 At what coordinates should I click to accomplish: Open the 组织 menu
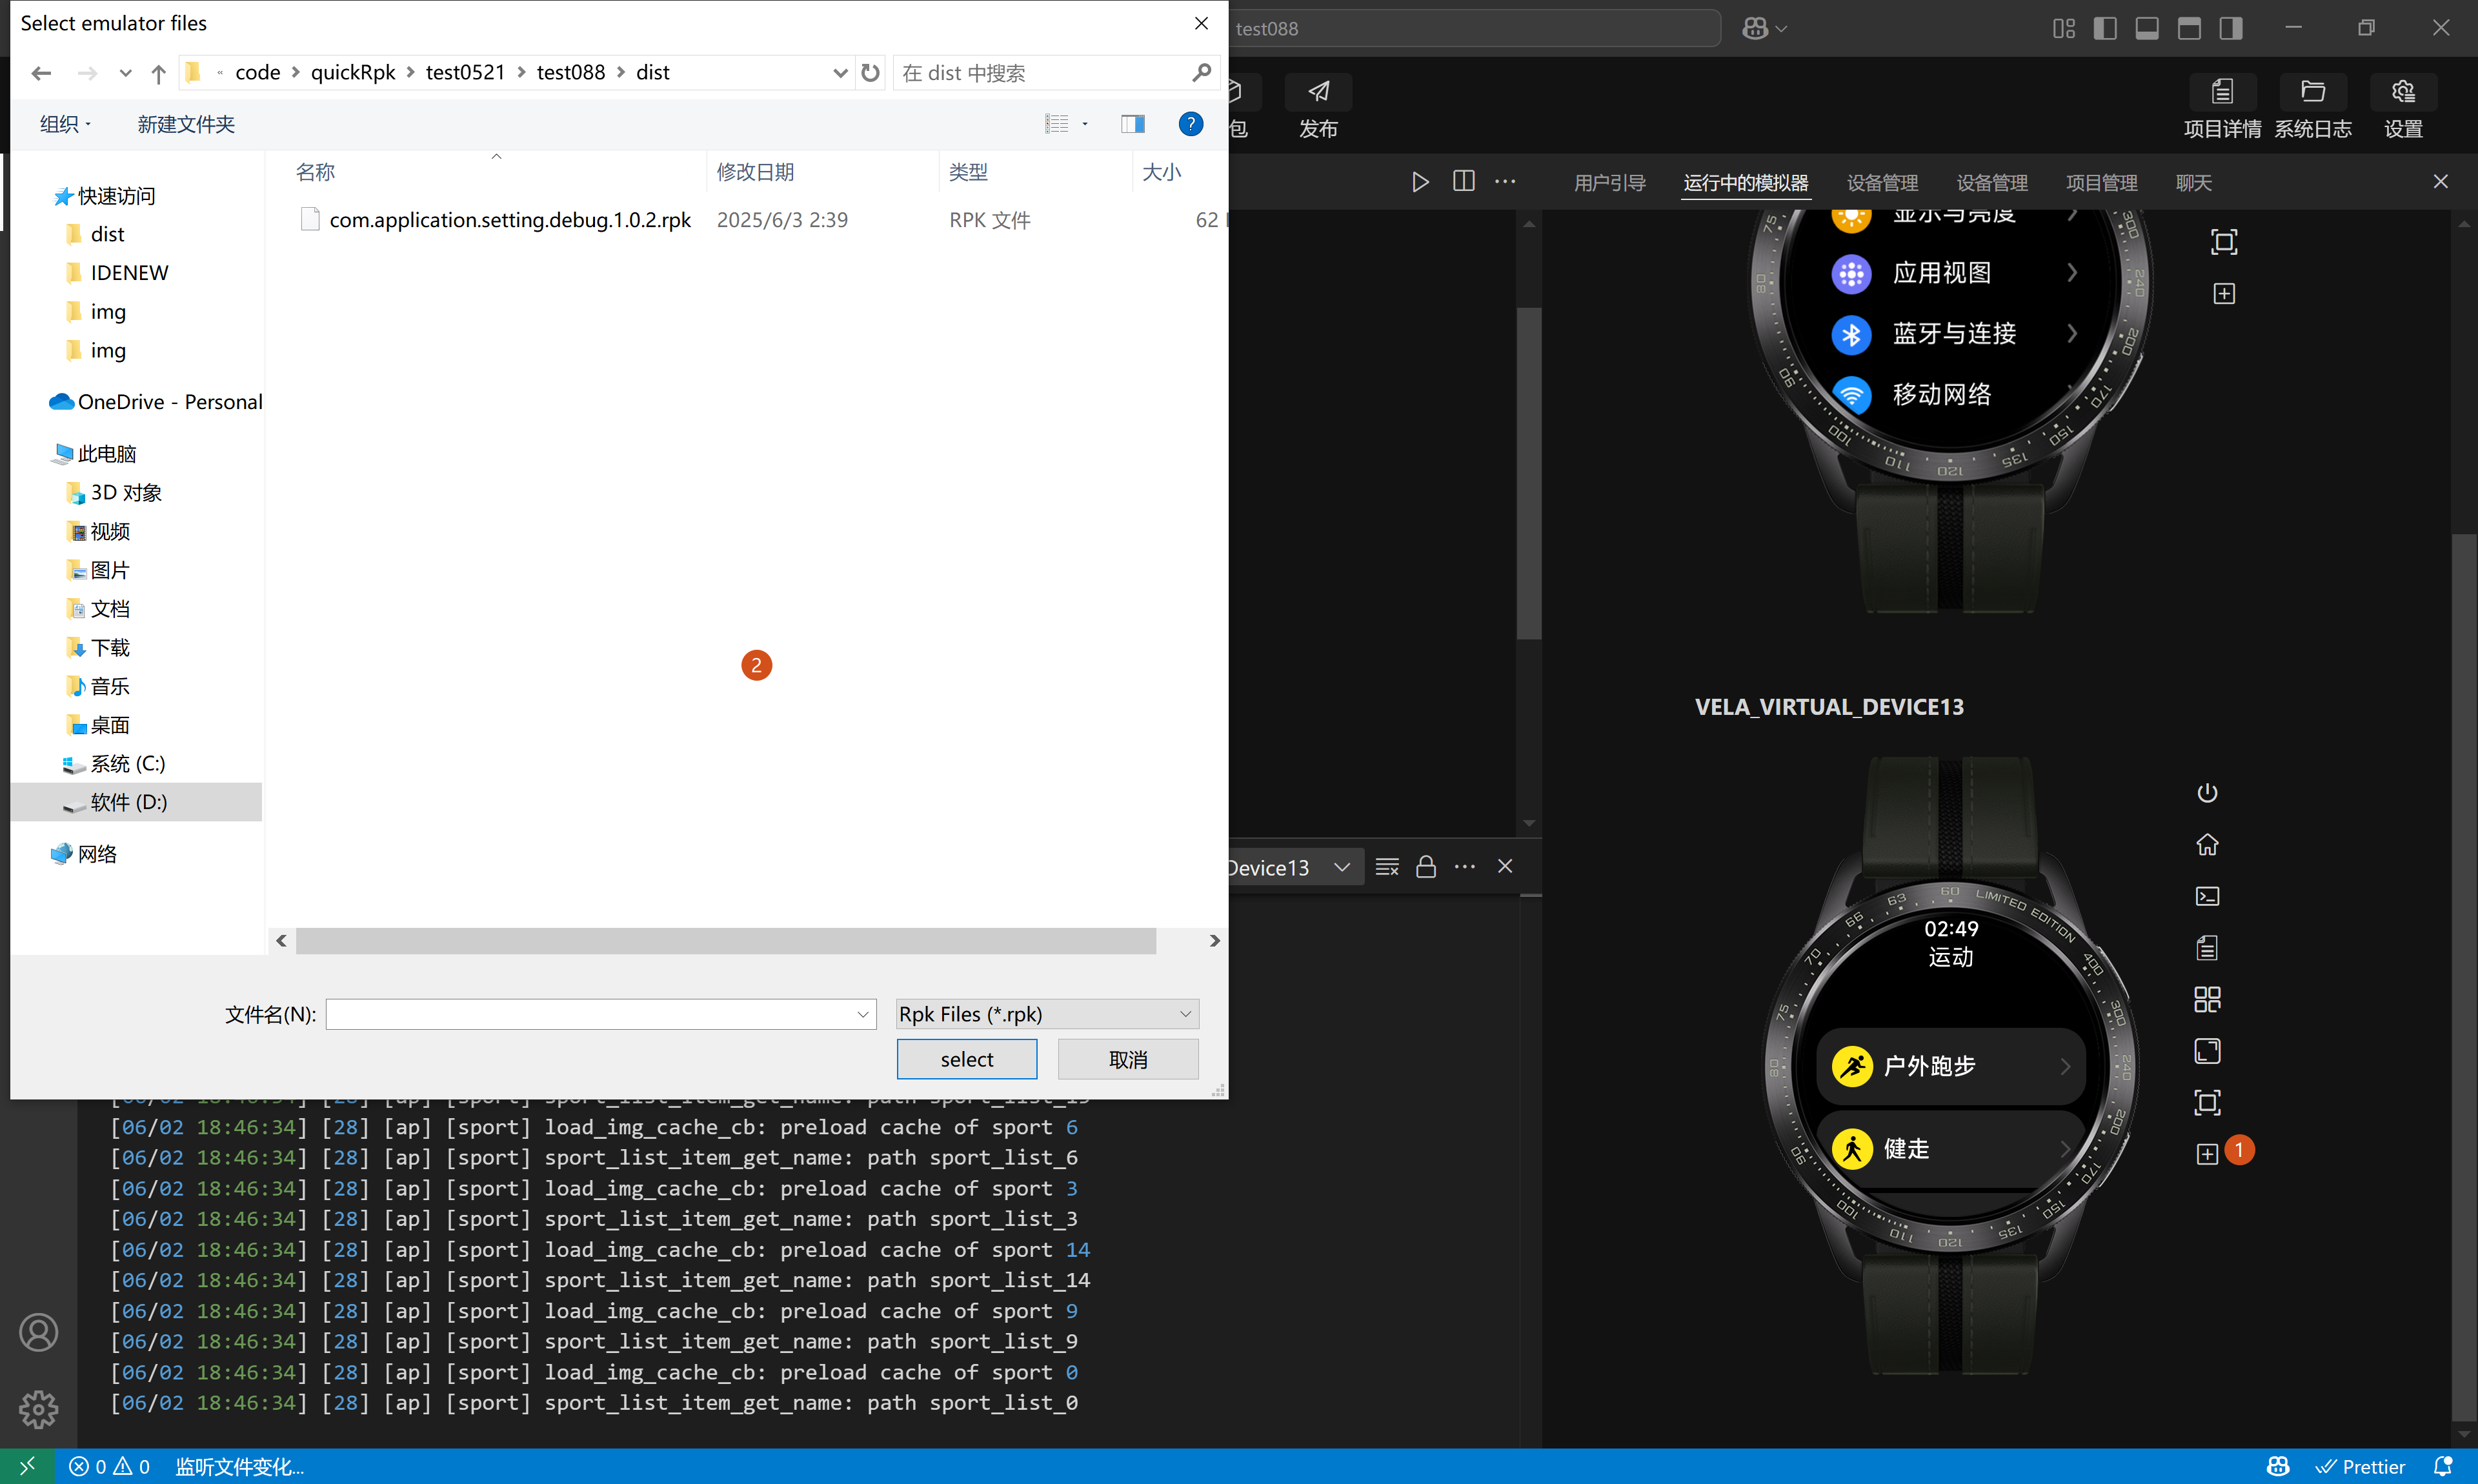(65, 124)
